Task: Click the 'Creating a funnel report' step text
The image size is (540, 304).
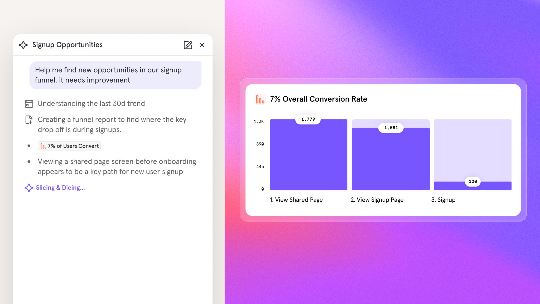Action: tap(112, 125)
